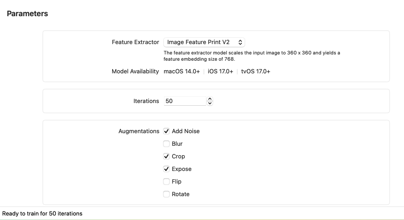This screenshot has width=404, height=220.
Task: Click the Augmentations section label
Action: point(139,131)
